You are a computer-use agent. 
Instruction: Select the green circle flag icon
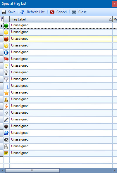(6, 26)
